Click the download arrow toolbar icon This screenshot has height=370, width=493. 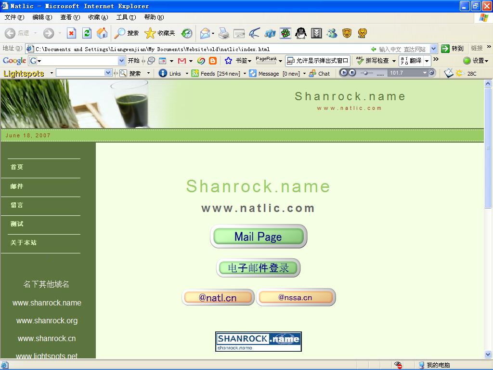coord(316,33)
